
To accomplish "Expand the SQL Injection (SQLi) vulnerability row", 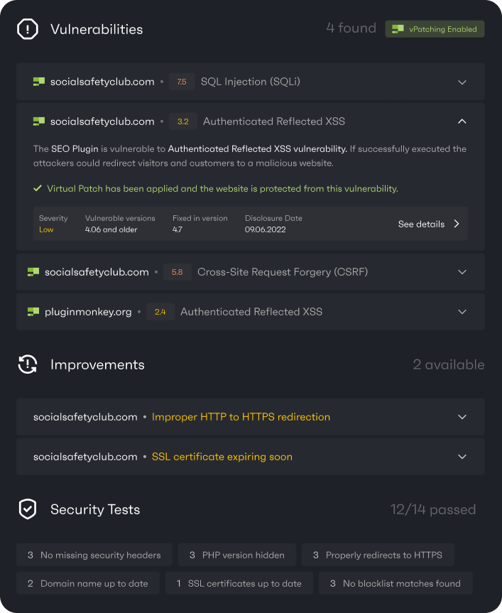I will [462, 82].
